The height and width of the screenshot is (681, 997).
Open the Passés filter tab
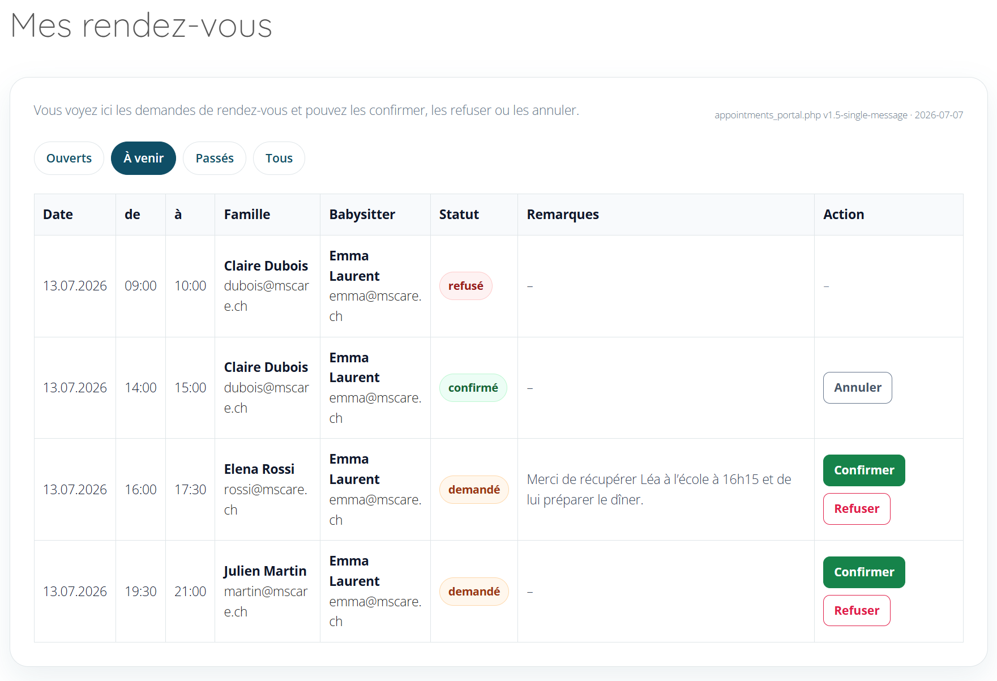coord(215,158)
